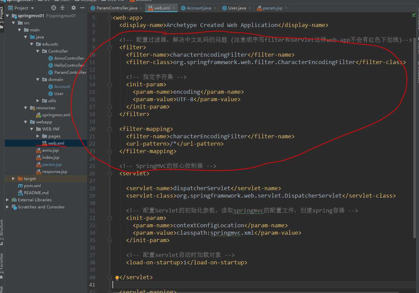
Task: Click the text UTF-8 in param-value
Action: tap(185, 99)
